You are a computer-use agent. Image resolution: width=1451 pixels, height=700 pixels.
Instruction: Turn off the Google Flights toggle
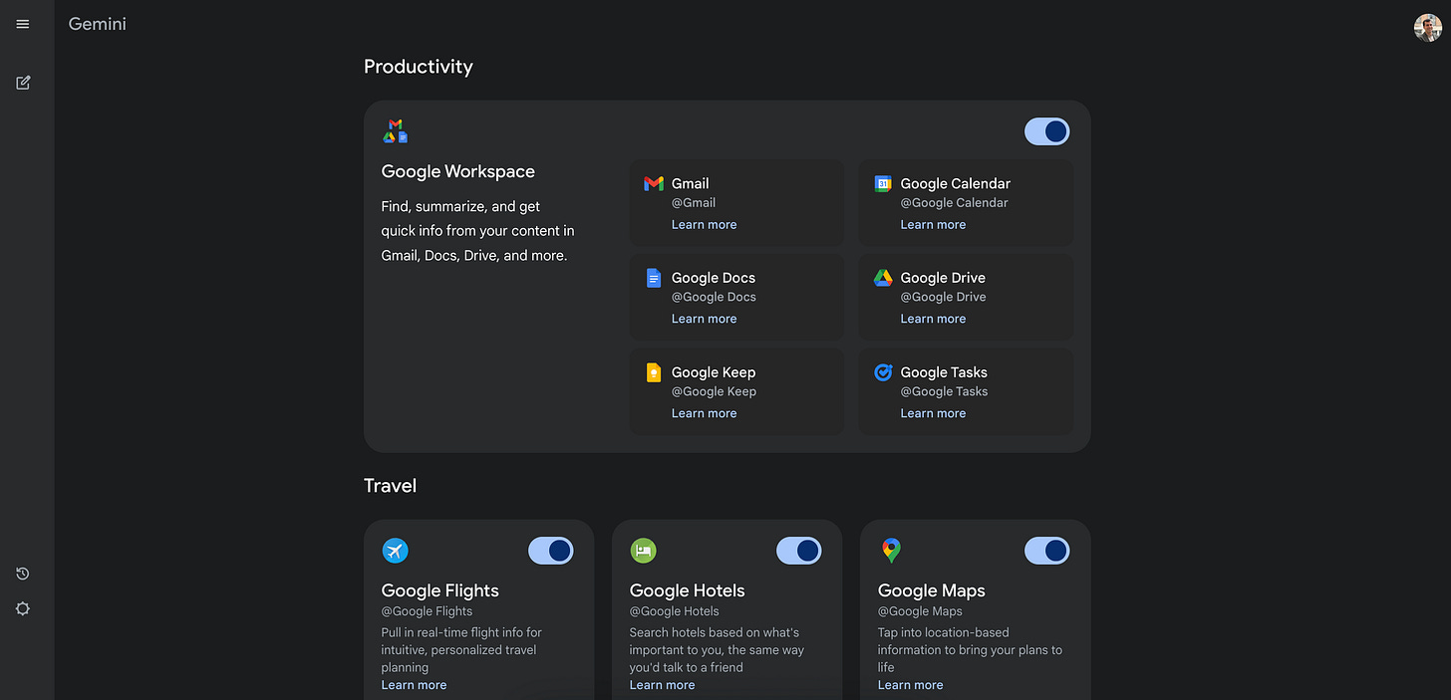click(x=551, y=551)
